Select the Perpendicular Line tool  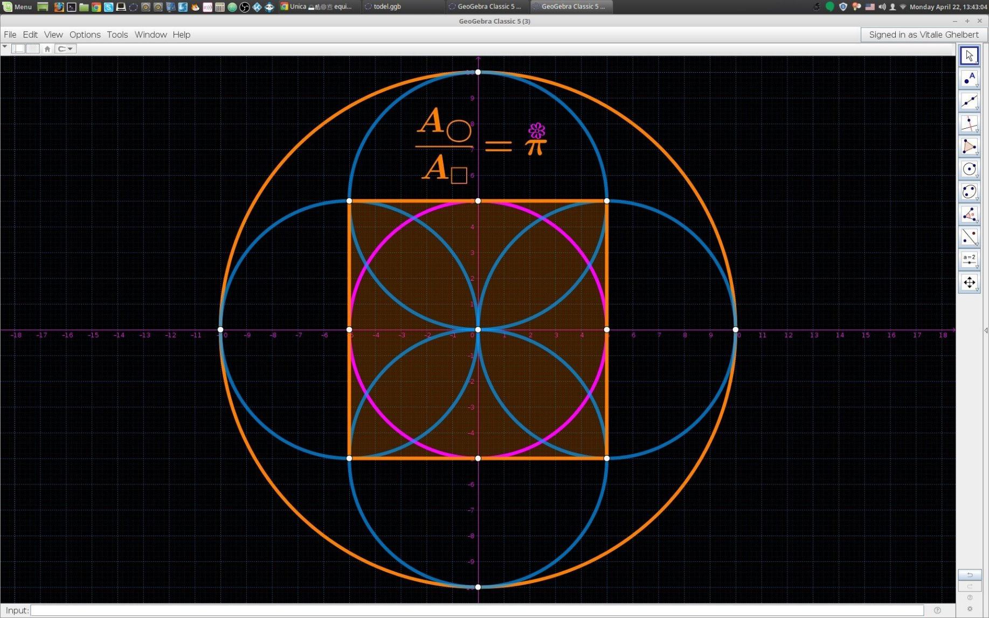click(969, 124)
